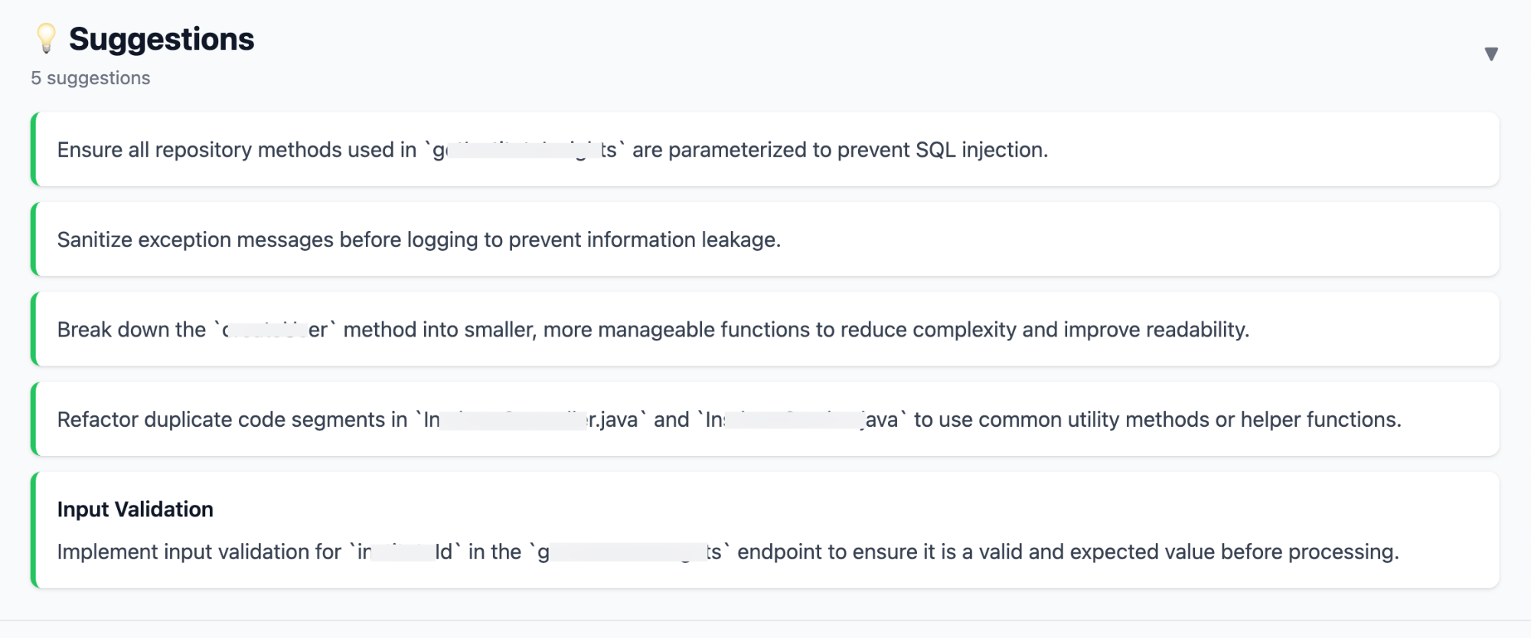Click the green bar on the first suggestion

[x=35, y=149]
